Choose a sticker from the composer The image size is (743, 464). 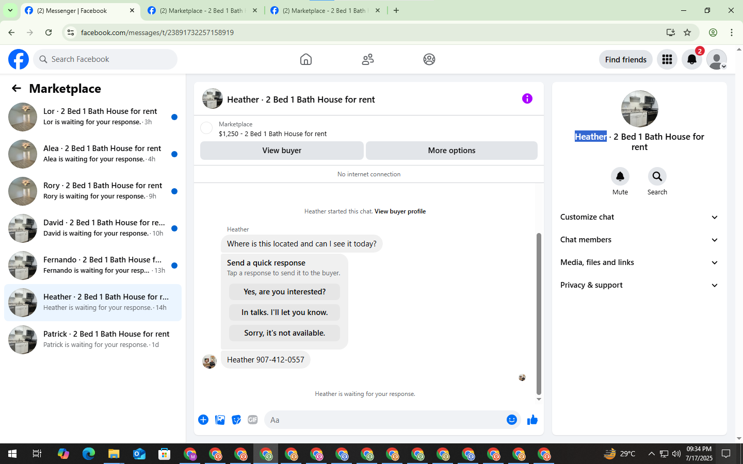click(236, 420)
